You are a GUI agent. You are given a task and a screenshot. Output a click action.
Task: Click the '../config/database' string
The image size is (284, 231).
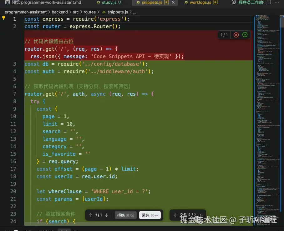(112, 64)
